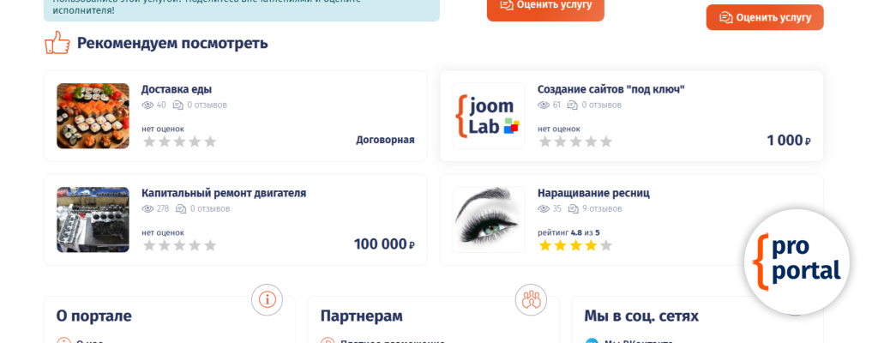Click views eye icon under Создание сайтов
This screenshot has height=343, width=878.
[544, 105]
